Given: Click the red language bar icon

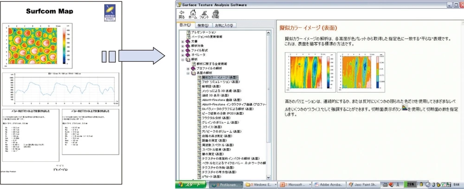Looking at the screenshot, I should [392, 184].
